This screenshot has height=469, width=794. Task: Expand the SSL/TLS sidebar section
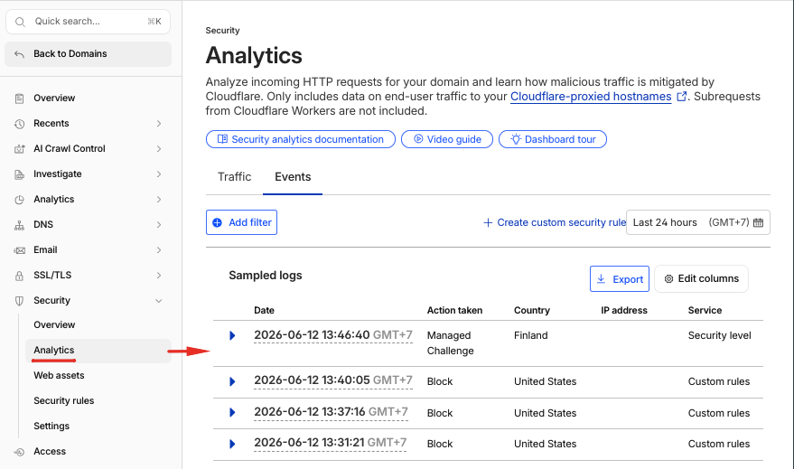click(x=159, y=276)
